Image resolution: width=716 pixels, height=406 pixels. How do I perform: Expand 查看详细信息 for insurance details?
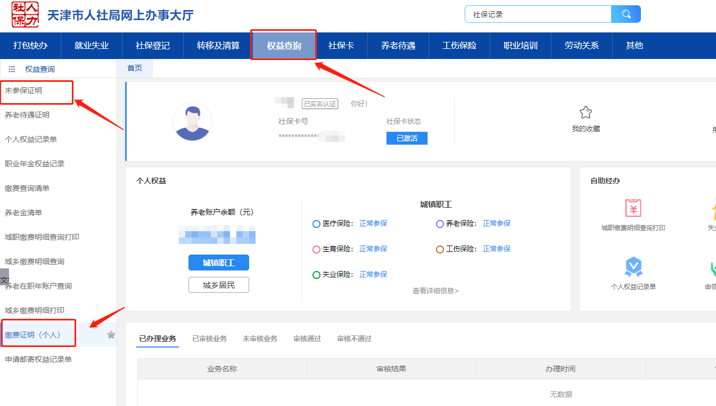(x=435, y=291)
